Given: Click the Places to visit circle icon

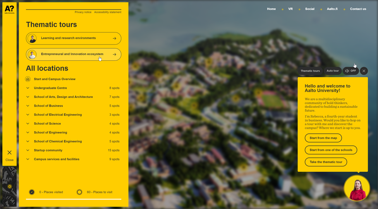Looking at the screenshot, I should point(79,192).
